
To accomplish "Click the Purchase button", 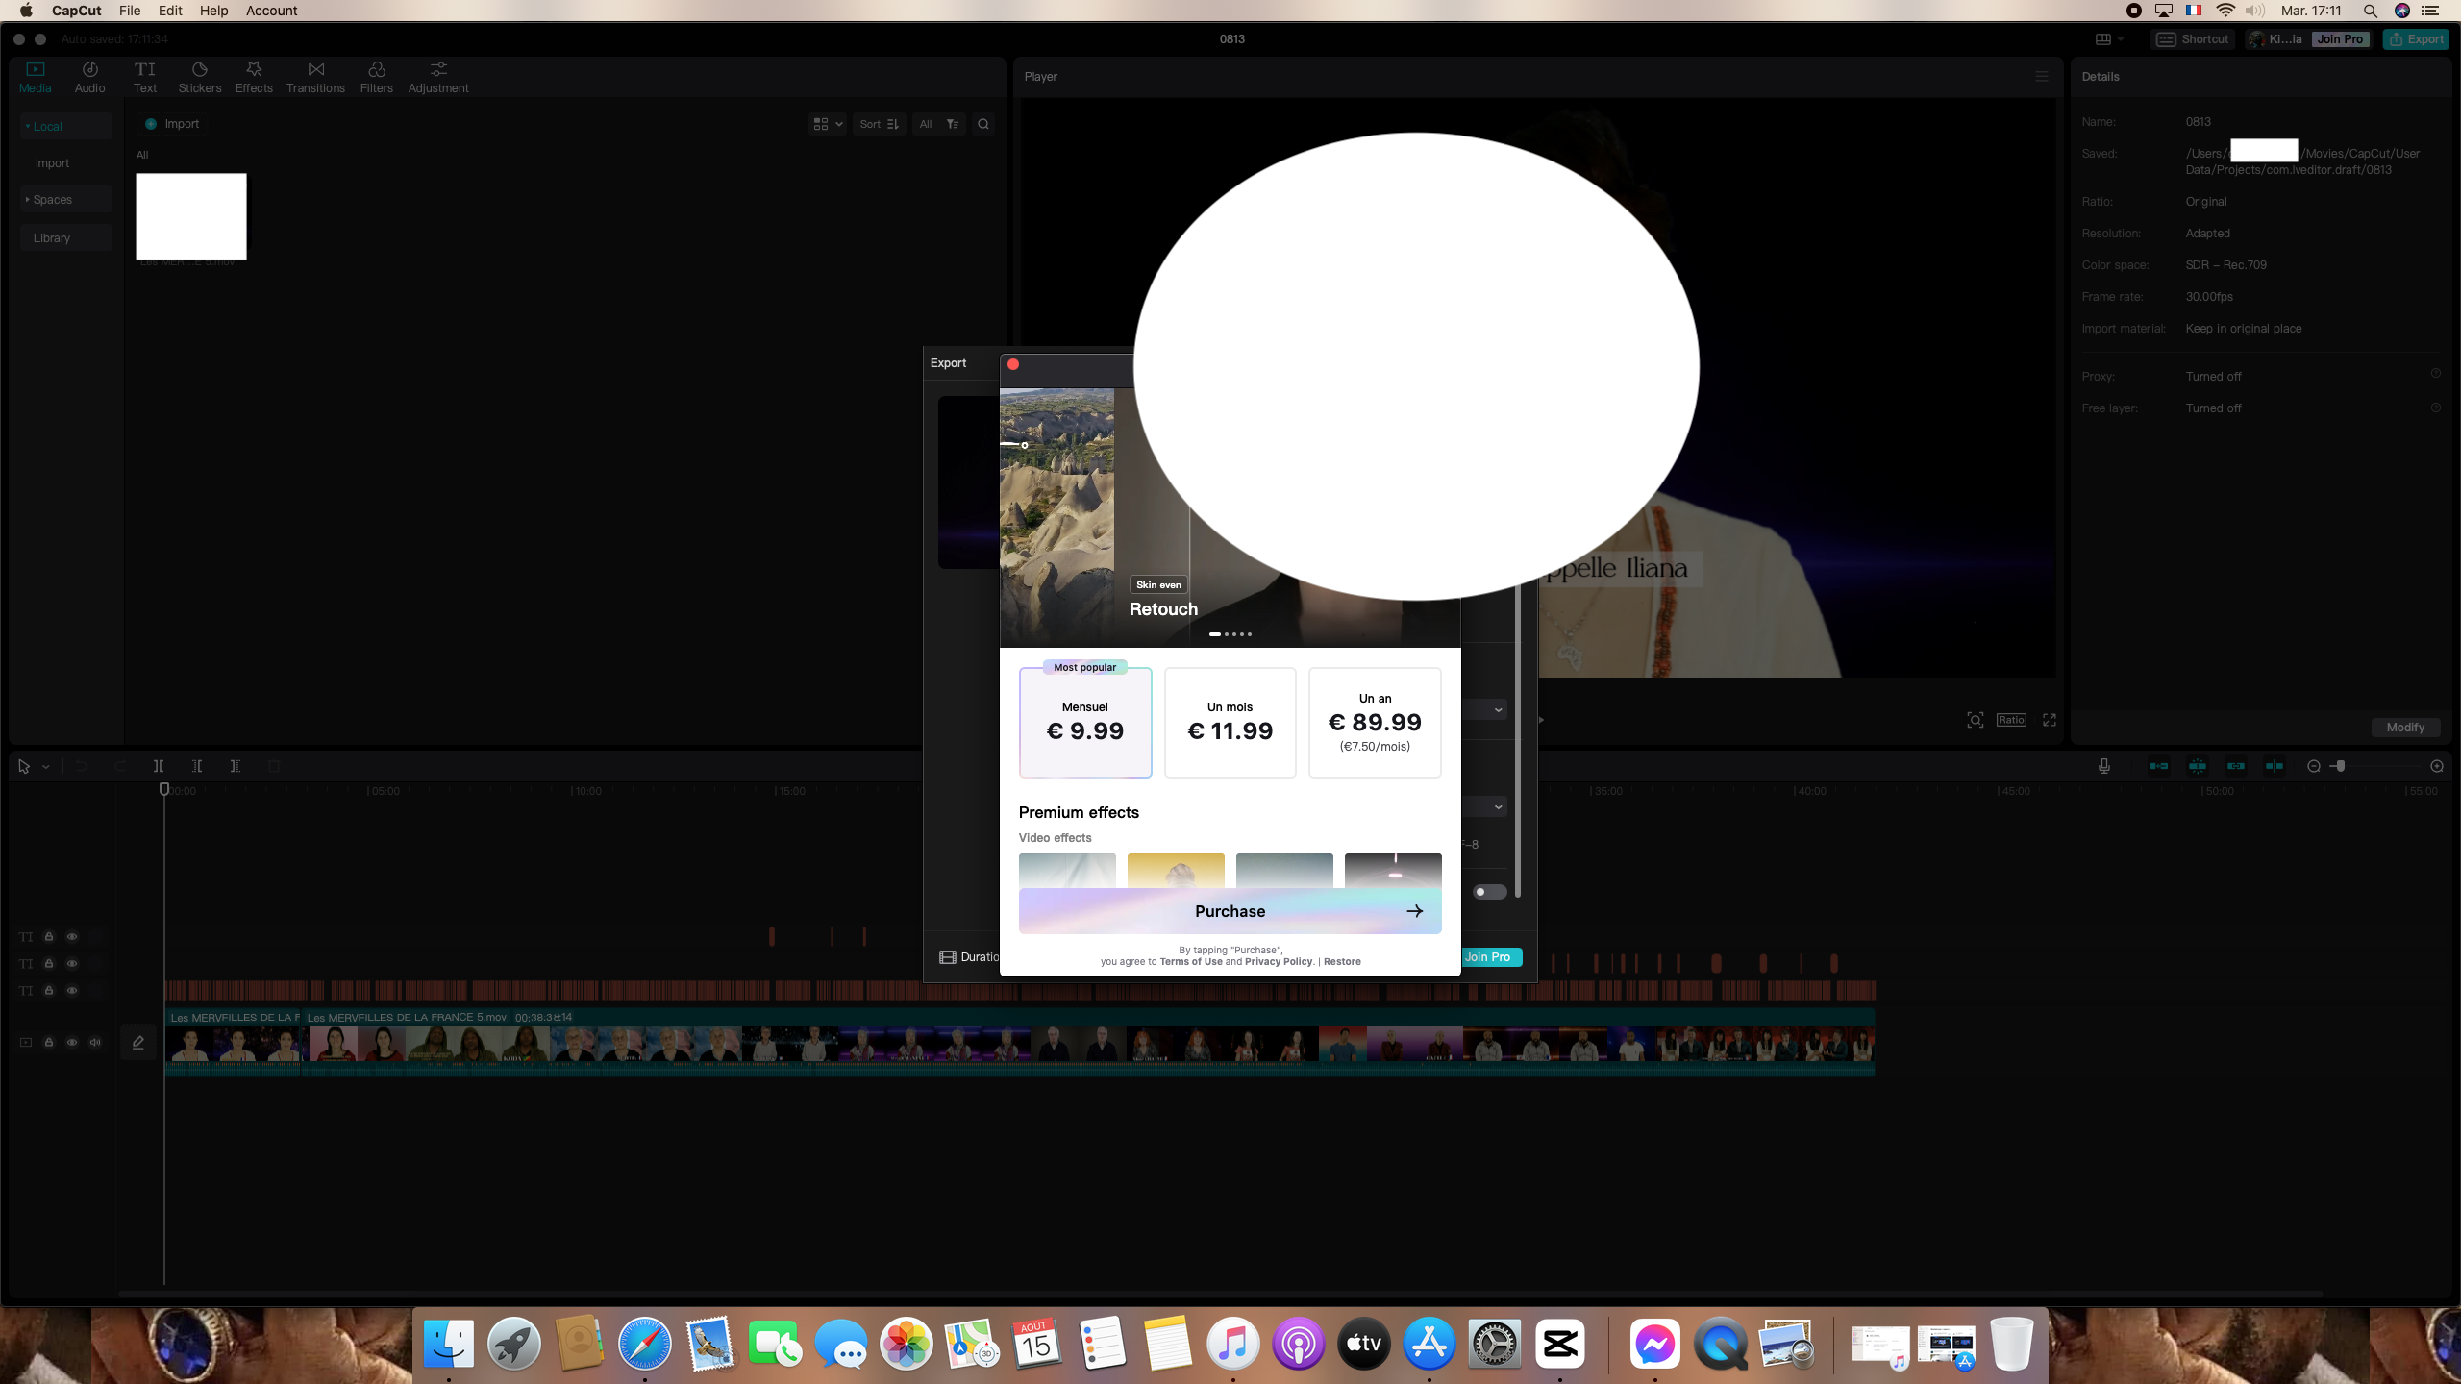I will coord(1230,911).
